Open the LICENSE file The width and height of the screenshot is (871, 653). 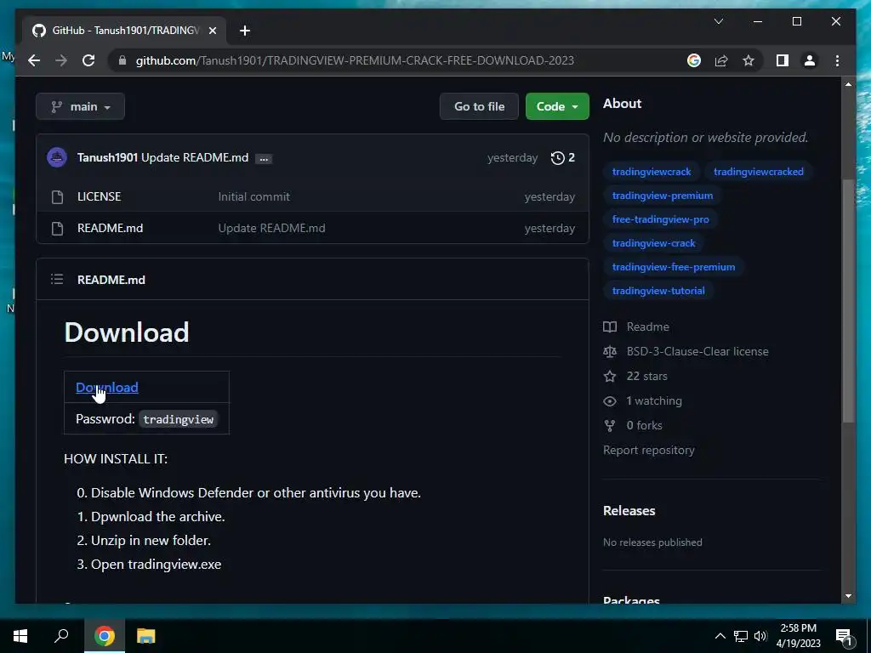point(99,196)
